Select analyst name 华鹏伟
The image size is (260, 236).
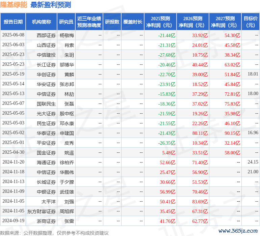67,172
